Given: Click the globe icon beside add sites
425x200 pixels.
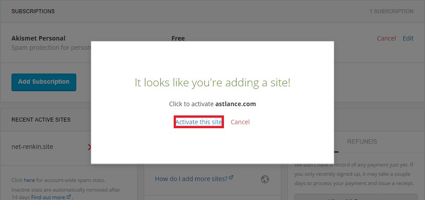Looking at the screenshot, I should [x=265, y=179].
